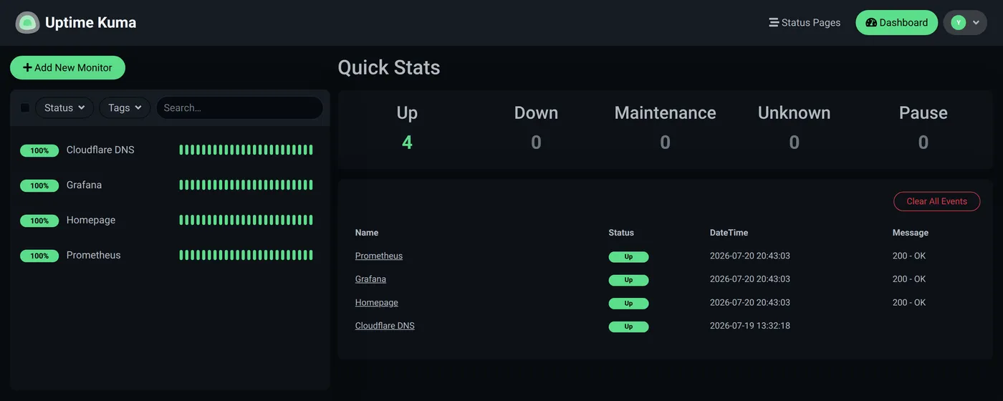Open the Status filter dropdown
Image resolution: width=1003 pixels, height=401 pixels.
tap(64, 107)
